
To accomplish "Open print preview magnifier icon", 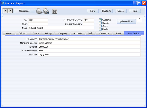I will coord(46,11).
